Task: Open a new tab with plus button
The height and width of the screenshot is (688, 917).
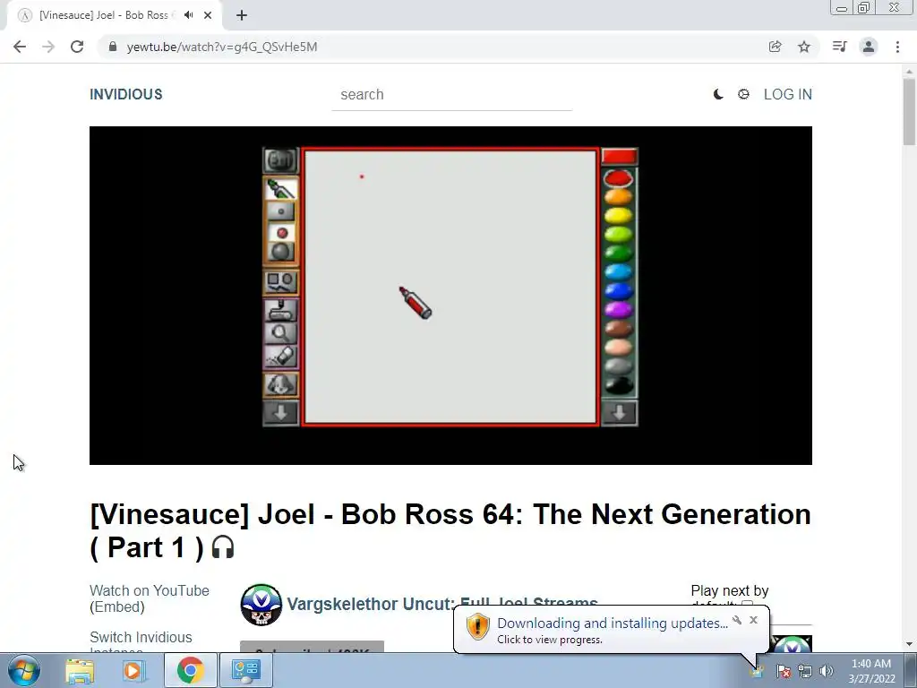Action: (x=242, y=15)
